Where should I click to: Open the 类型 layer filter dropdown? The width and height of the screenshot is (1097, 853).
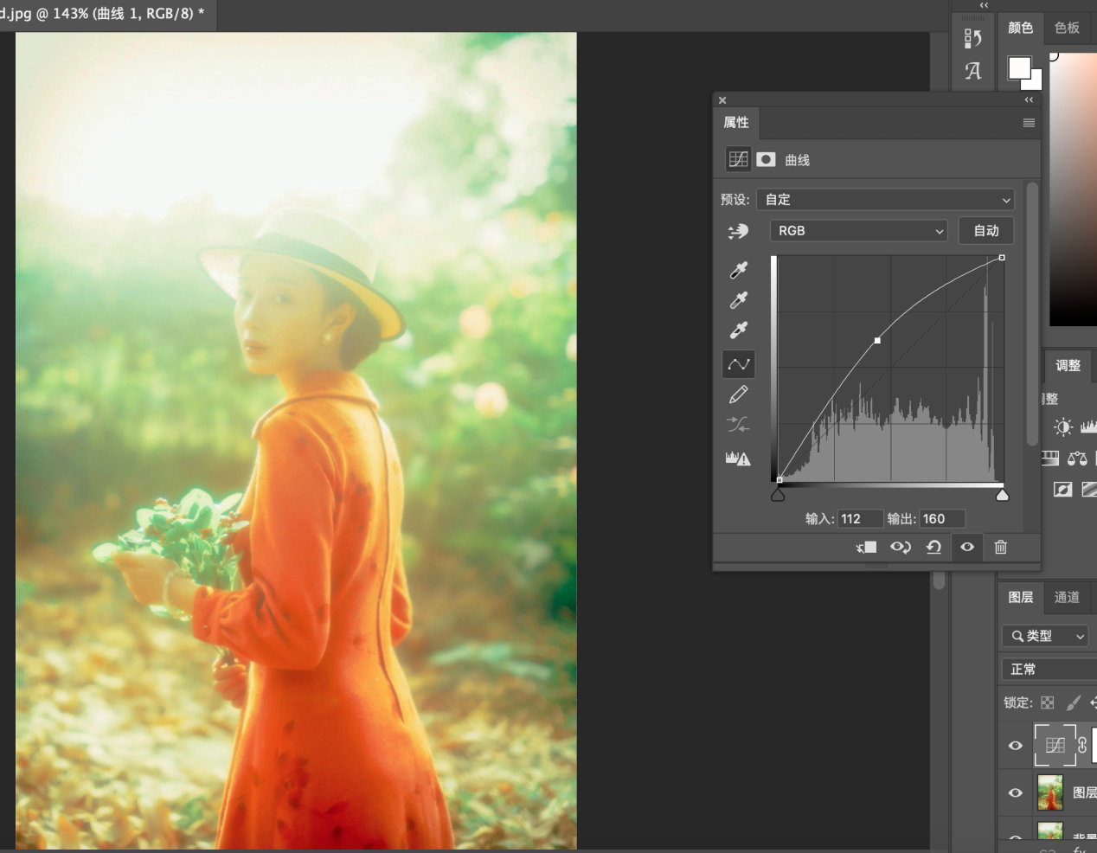1044,636
